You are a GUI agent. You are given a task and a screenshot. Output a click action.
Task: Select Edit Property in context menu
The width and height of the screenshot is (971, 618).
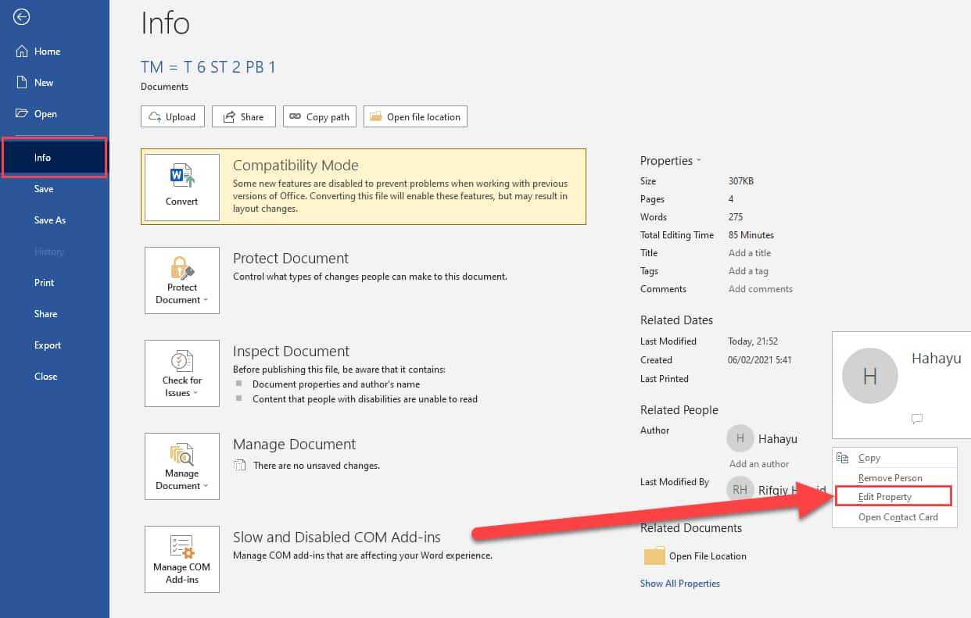[x=885, y=497]
